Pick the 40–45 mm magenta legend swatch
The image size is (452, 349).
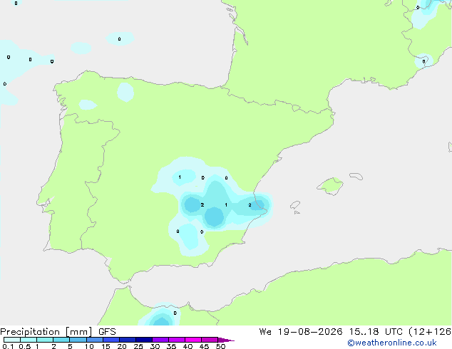[193, 340]
